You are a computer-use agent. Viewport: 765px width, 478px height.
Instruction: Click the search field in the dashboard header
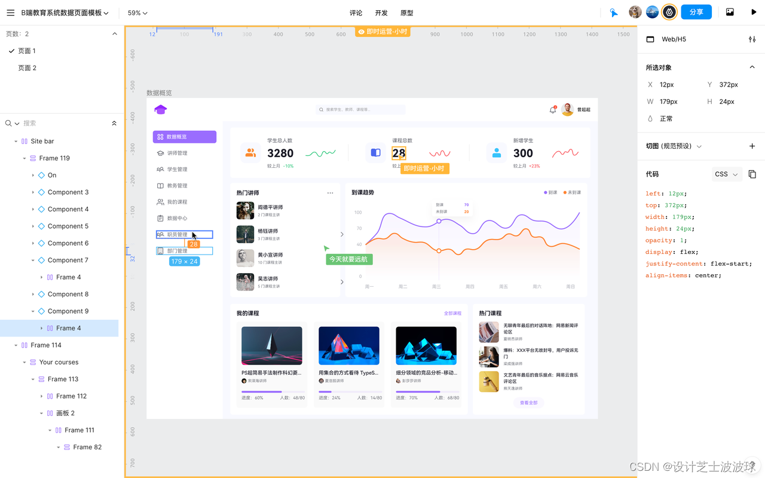click(360, 110)
